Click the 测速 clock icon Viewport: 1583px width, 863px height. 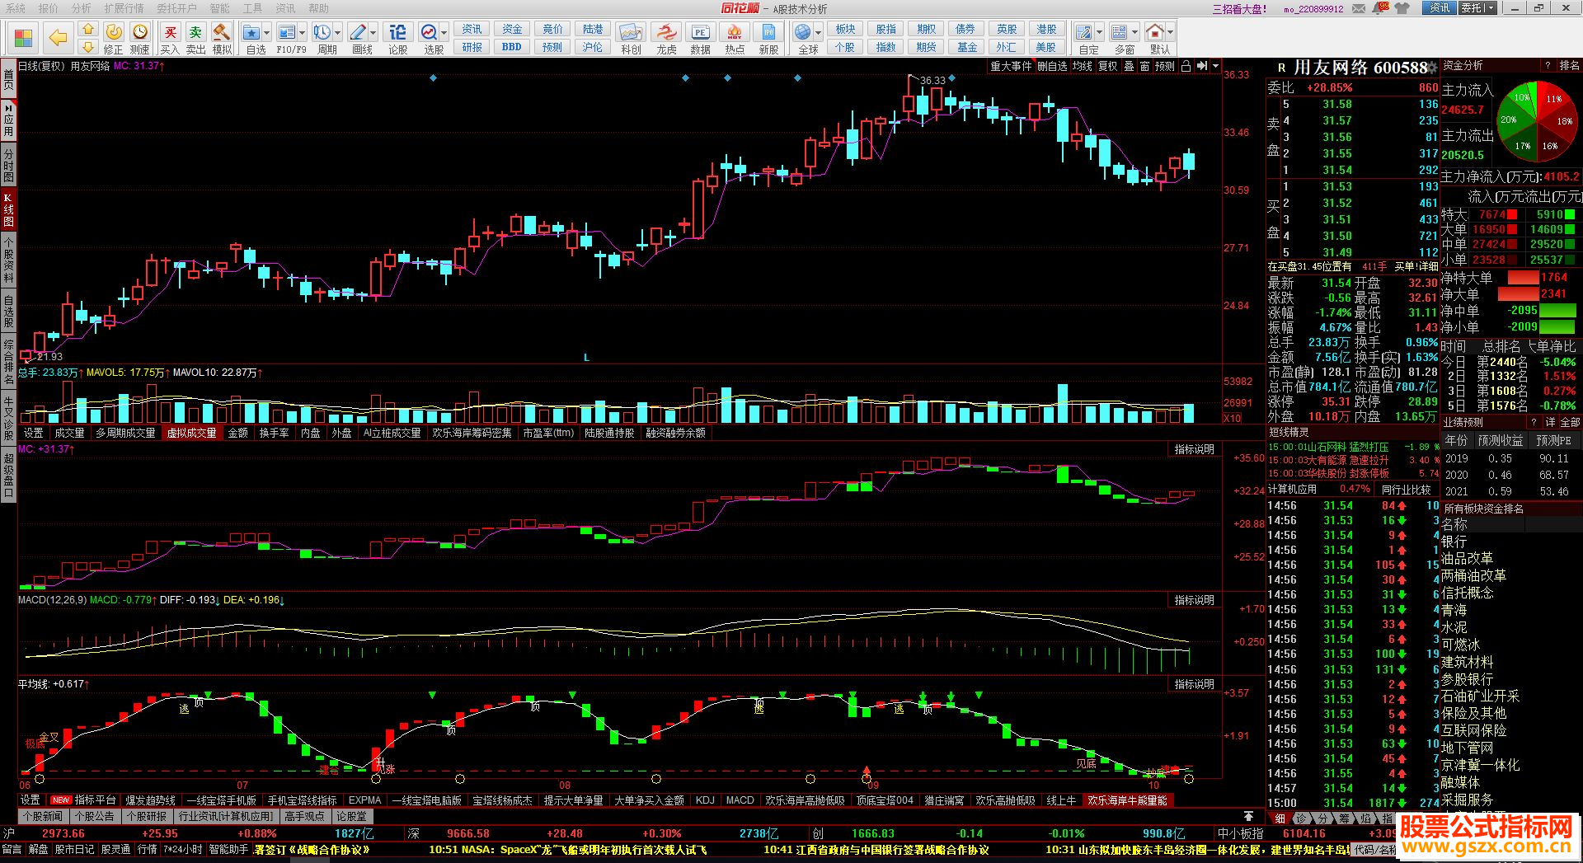[140, 32]
